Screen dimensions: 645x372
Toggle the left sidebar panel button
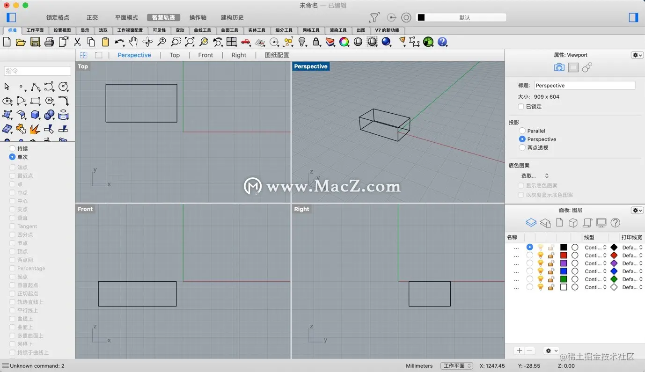pos(11,18)
